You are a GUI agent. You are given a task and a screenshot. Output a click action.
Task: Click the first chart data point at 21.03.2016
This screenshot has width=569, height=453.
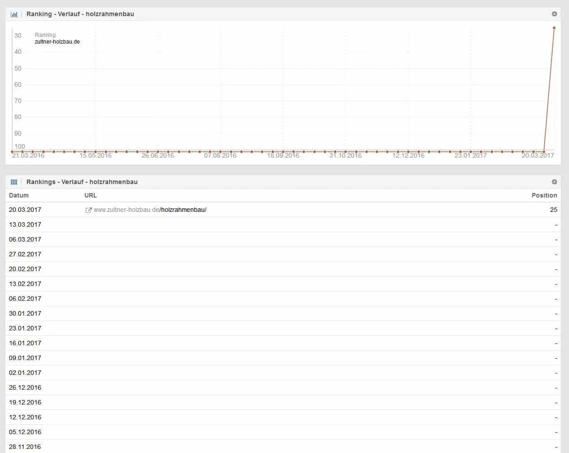point(12,152)
